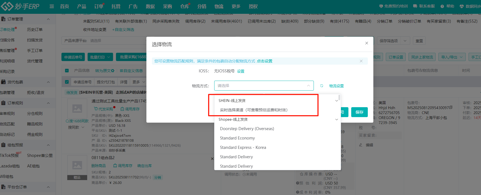Open the 采购 top menu
This screenshot has width=481, height=195.
[x=167, y=6]
